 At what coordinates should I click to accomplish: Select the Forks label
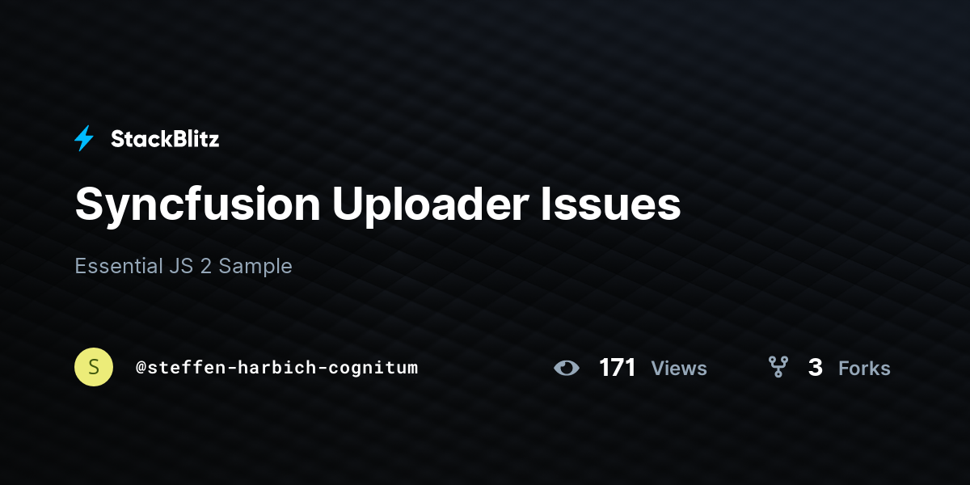(x=864, y=369)
